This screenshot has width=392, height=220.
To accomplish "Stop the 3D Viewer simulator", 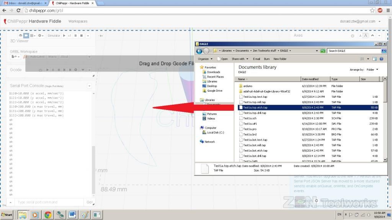I will [x=81, y=36].
